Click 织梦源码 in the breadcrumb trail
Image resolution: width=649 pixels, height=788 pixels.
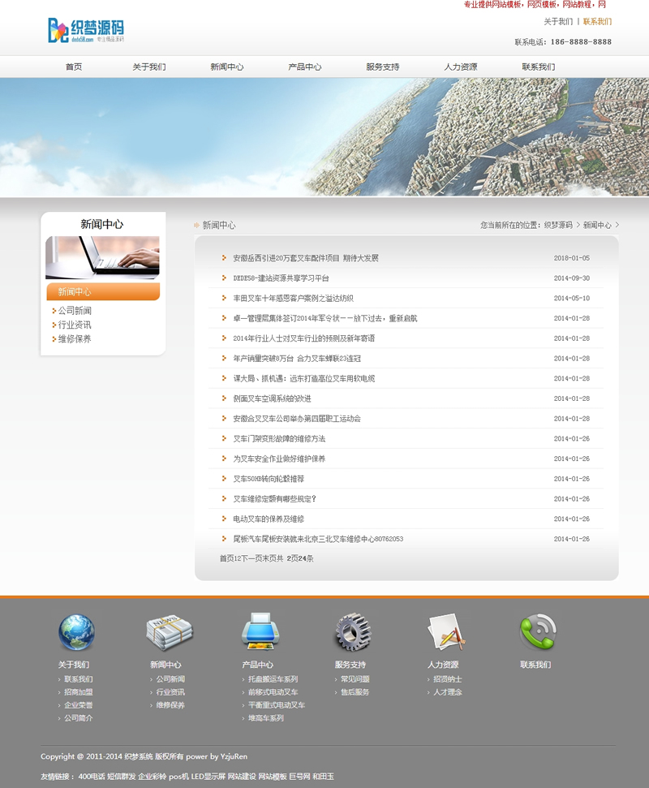pyautogui.click(x=558, y=226)
